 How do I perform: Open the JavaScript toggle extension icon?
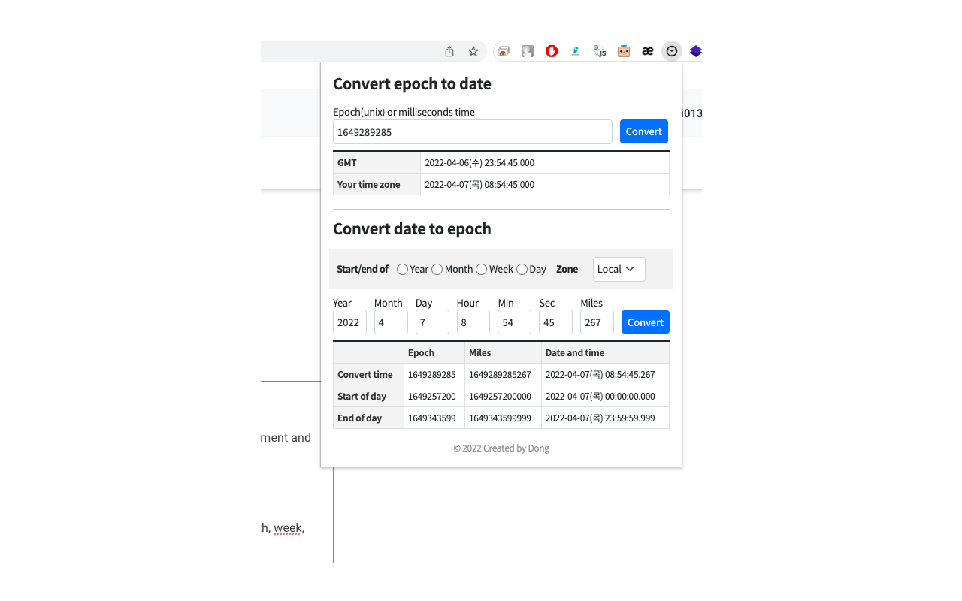[x=599, y=50]
